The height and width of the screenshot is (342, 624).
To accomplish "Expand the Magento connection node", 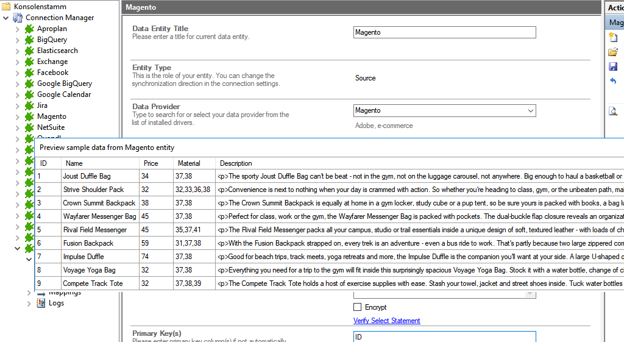I will (17, 116).
